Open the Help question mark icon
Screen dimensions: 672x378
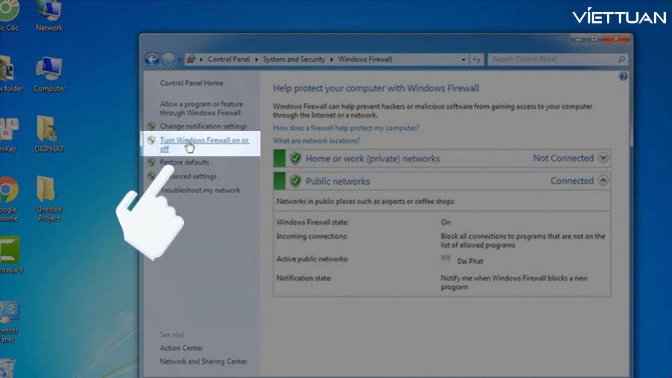tap(623, 77)
